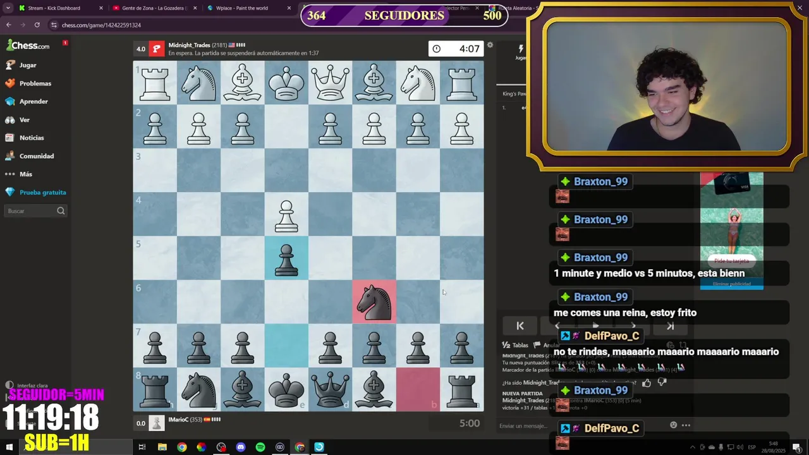Open Midnight_Trades player profile name
The image size is (809, 455).
click(189, 45)
